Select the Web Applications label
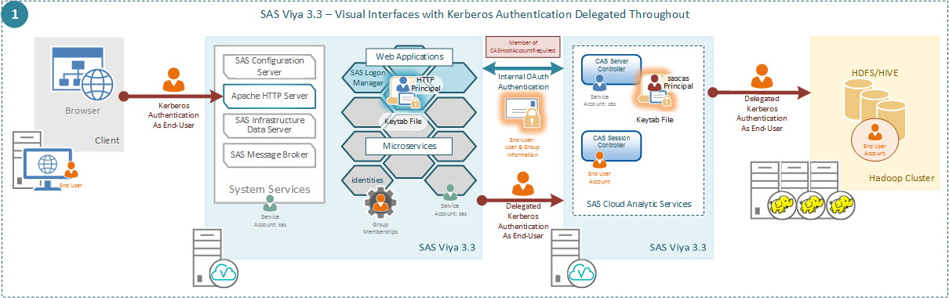The width and height of the screenshot is (949, 298). click(409, 56)
